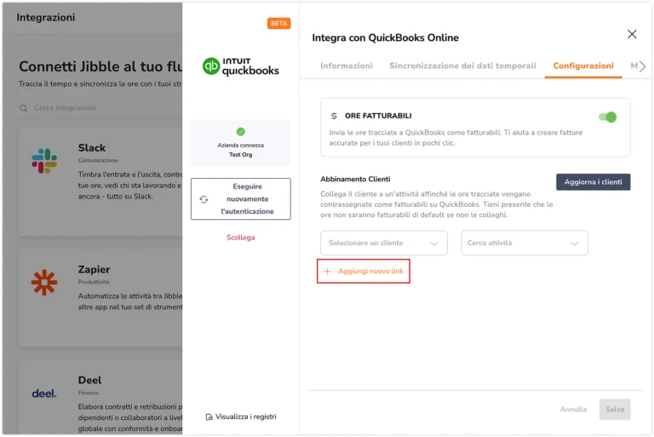Open the Slack integration card
The image size is (654, 437).
(x=100, y=182)
